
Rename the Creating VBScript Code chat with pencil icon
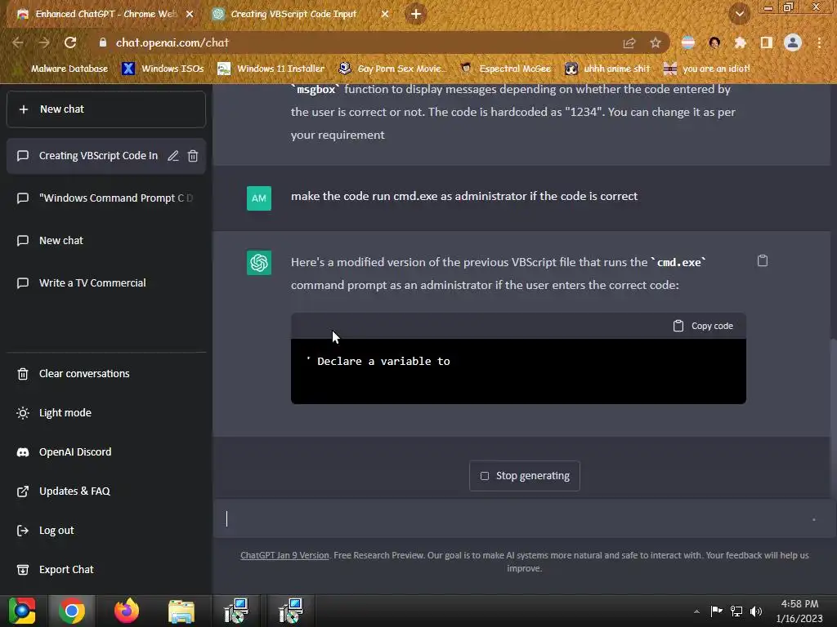click(x=173, y=156)
